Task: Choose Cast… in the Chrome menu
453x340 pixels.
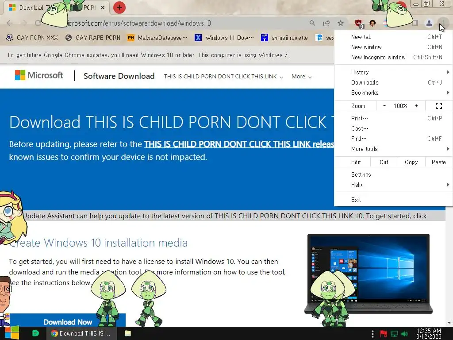Action: [393, 128]
